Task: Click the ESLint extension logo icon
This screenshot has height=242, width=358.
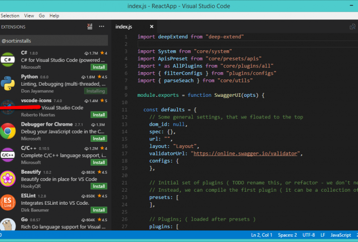Action: [x=8, y=202]
